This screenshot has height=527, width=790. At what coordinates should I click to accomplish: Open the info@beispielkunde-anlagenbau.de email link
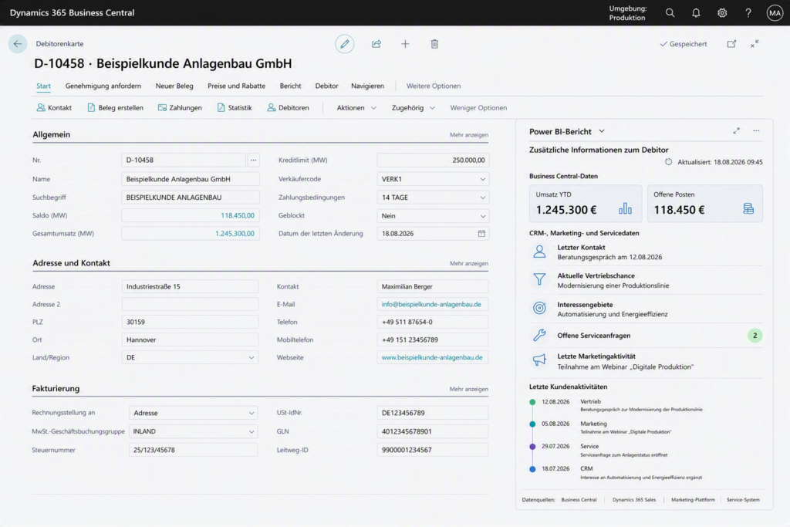431,304
